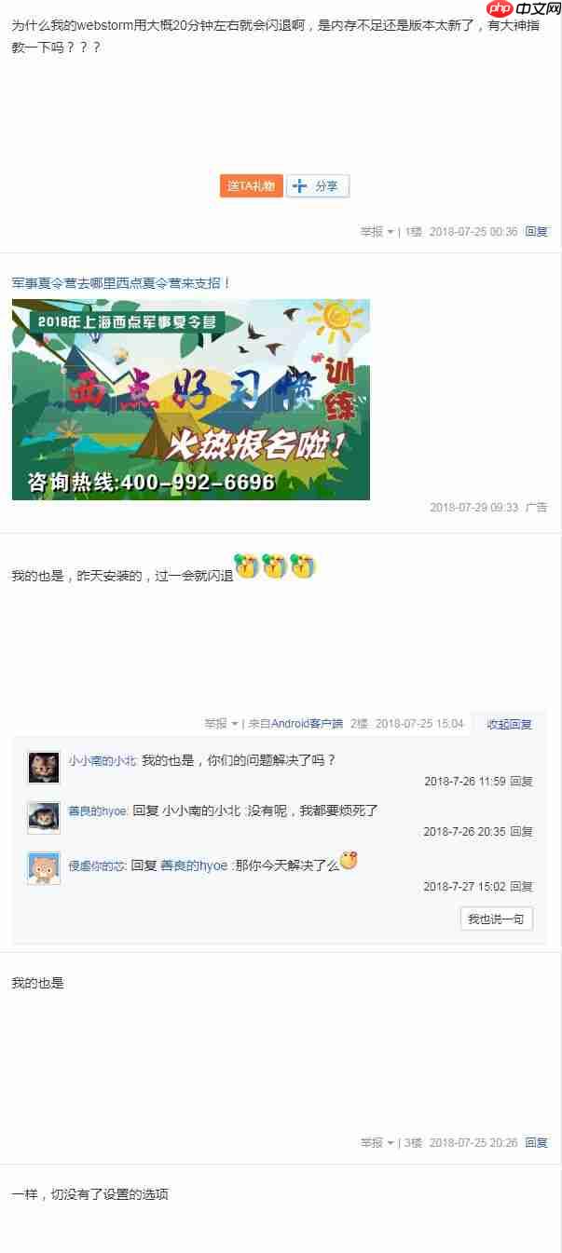Screen dimensions: 562x1253
Task: Click the php中文网 logo
Action: click(521, 9)
